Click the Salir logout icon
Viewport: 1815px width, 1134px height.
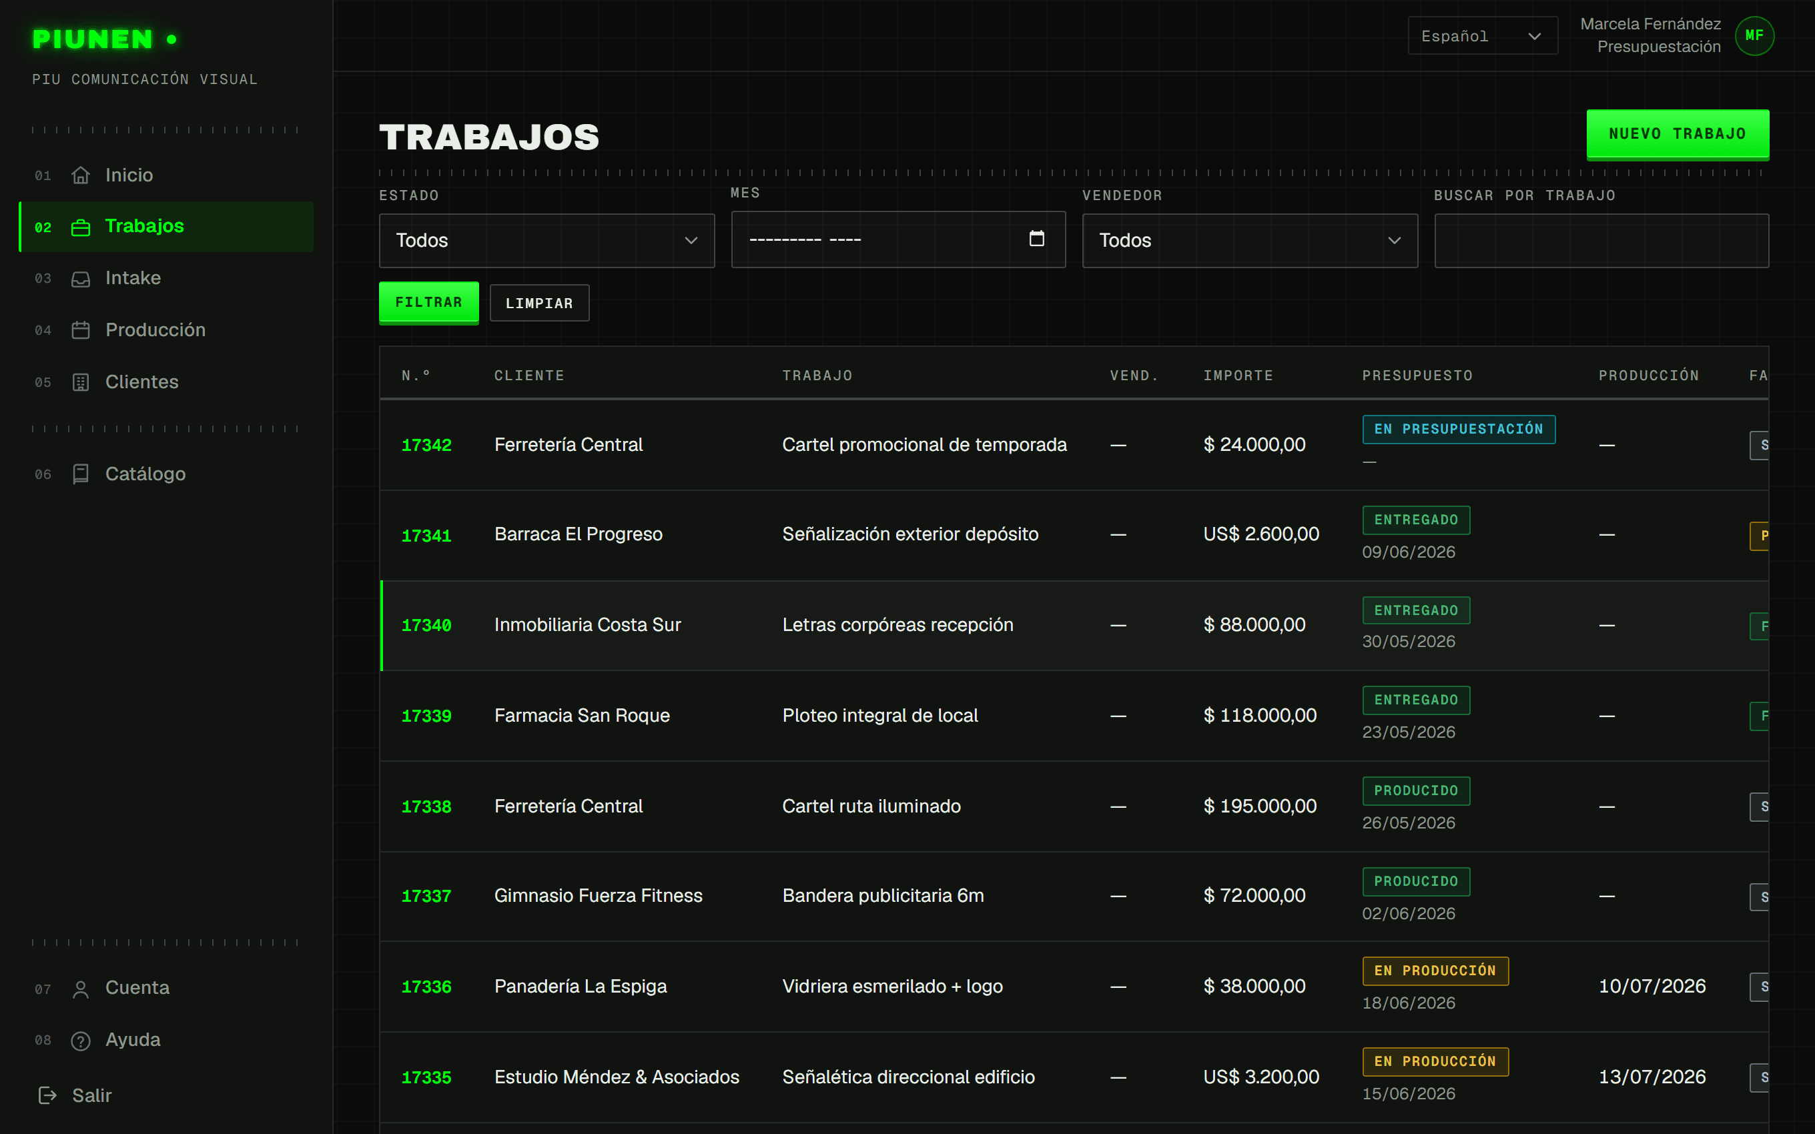[x=47, y=1096]
